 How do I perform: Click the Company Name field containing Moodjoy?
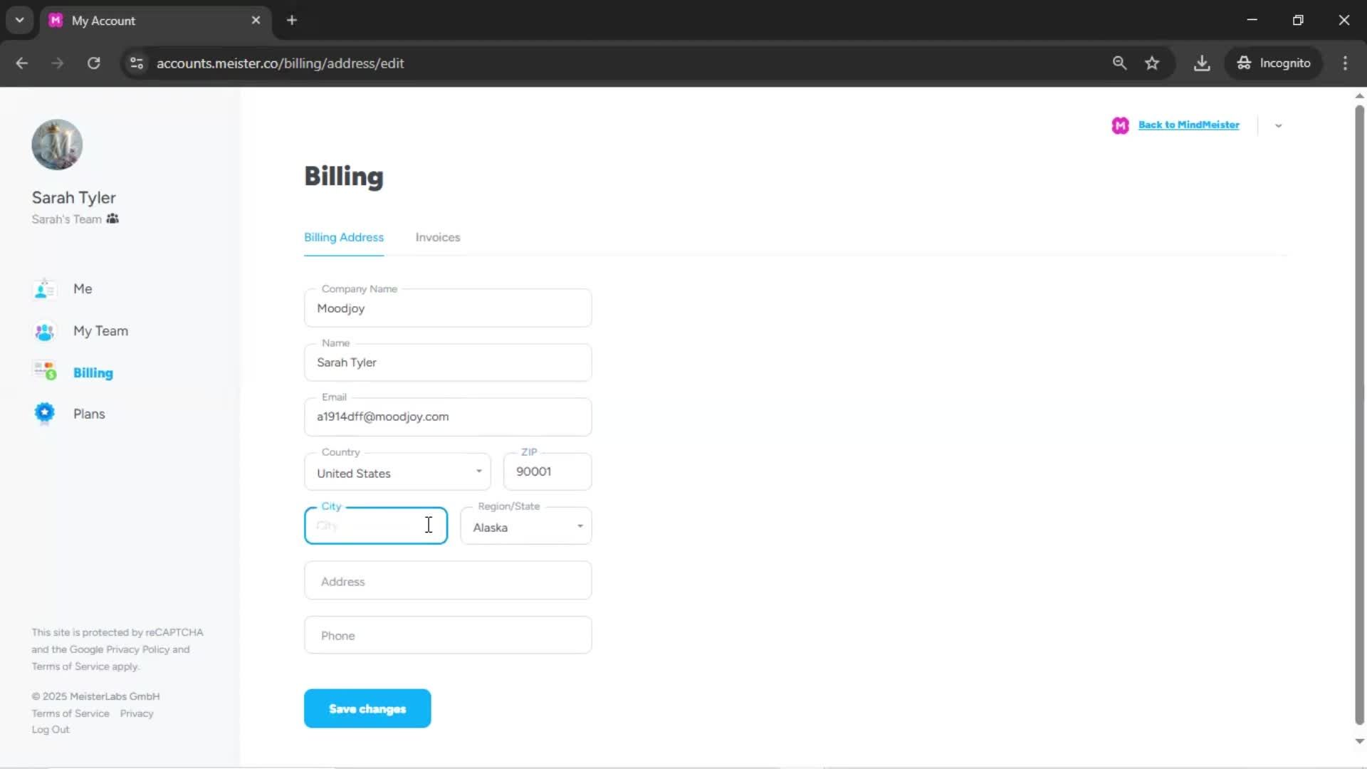coord(448,308)
